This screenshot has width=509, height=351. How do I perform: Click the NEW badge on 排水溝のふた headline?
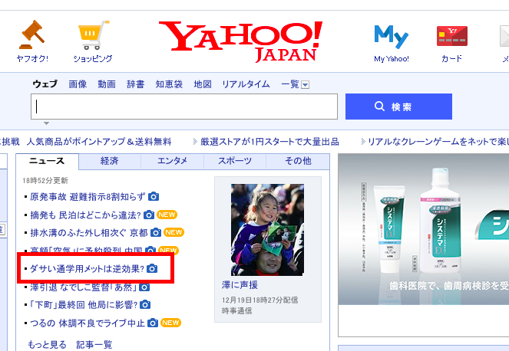tap(174, 232)
